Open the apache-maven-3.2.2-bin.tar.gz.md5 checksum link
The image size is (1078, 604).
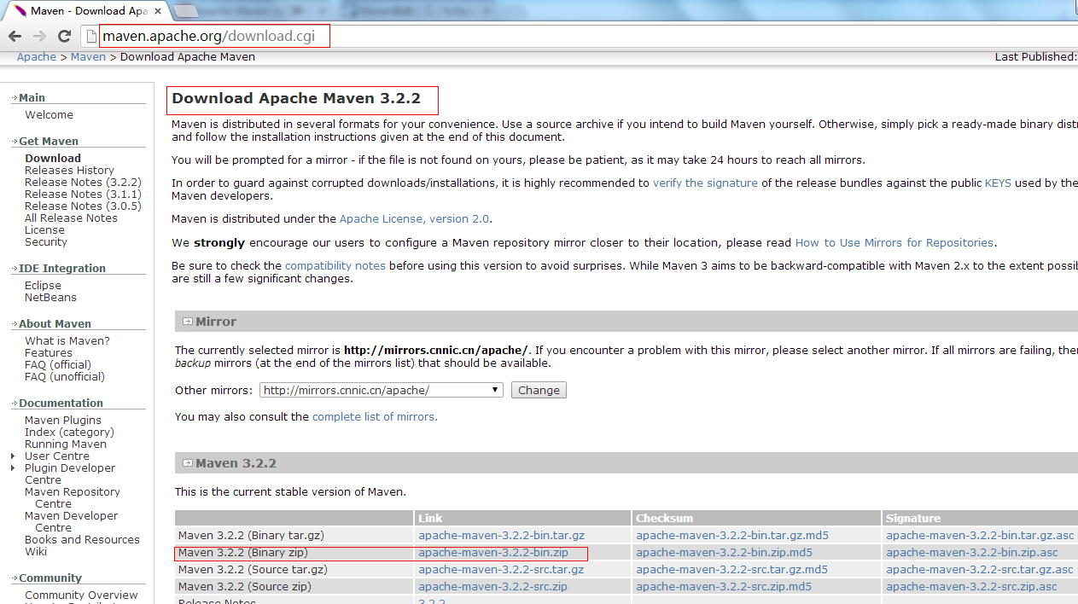(731, 536)
